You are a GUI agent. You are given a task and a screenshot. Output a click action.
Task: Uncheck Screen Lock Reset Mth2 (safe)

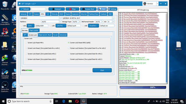click(x=69, y=42)
